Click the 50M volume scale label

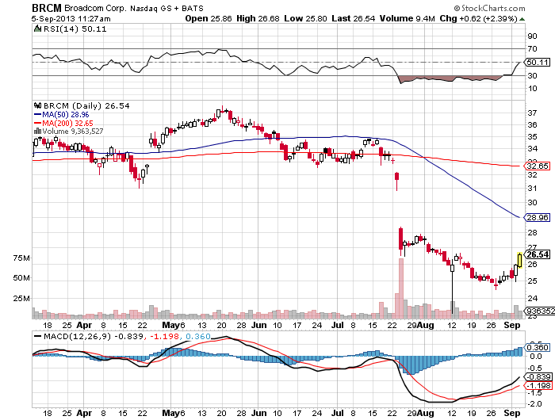click(x=21, y=278)
